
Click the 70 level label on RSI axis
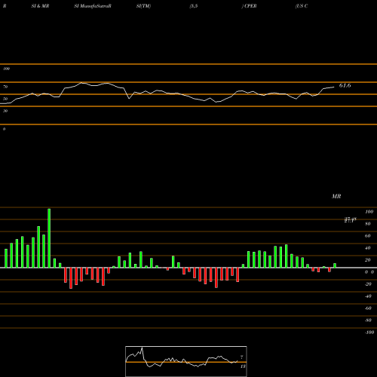click(5, 87)
